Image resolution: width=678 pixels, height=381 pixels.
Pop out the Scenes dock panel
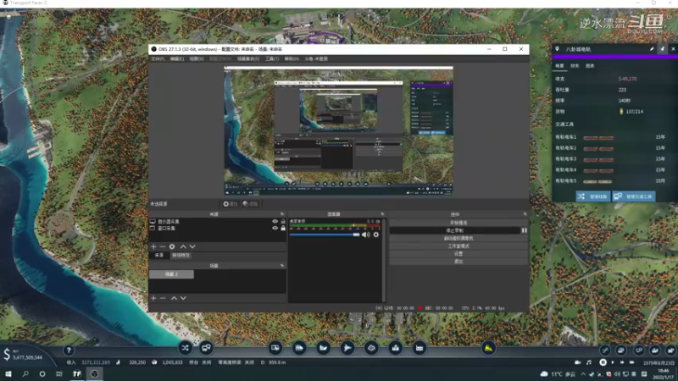(x=282, y=266)
